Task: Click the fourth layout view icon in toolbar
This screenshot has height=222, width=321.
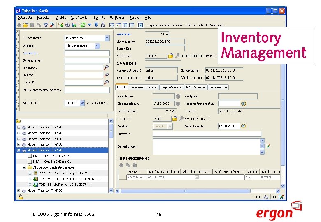Action: (x=131, y=25)
